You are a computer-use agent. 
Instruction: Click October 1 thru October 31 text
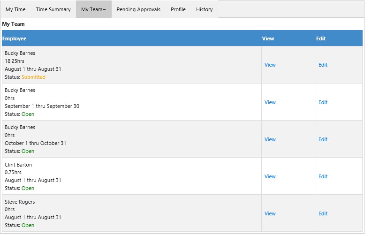pos(35,143)
